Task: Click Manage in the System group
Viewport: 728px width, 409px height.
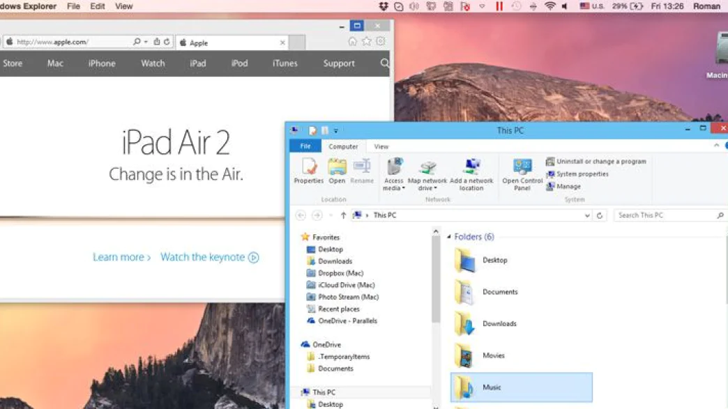Action: tap(563, 187)
